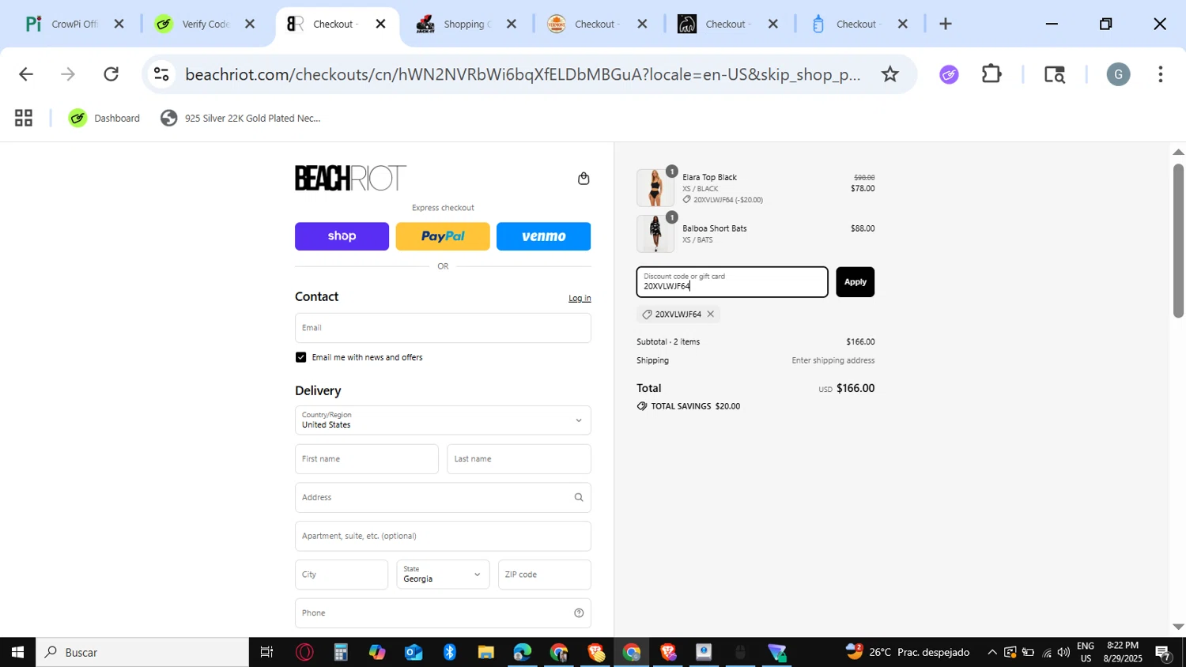Open Task View on taskbar
The height and width of the screenshot is (667, 1186).
[x=266, y=652]
